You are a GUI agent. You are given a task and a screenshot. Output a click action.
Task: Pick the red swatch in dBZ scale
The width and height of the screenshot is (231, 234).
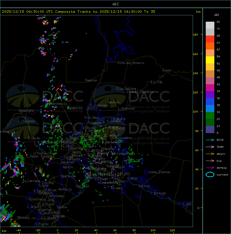tap(210, 39)
